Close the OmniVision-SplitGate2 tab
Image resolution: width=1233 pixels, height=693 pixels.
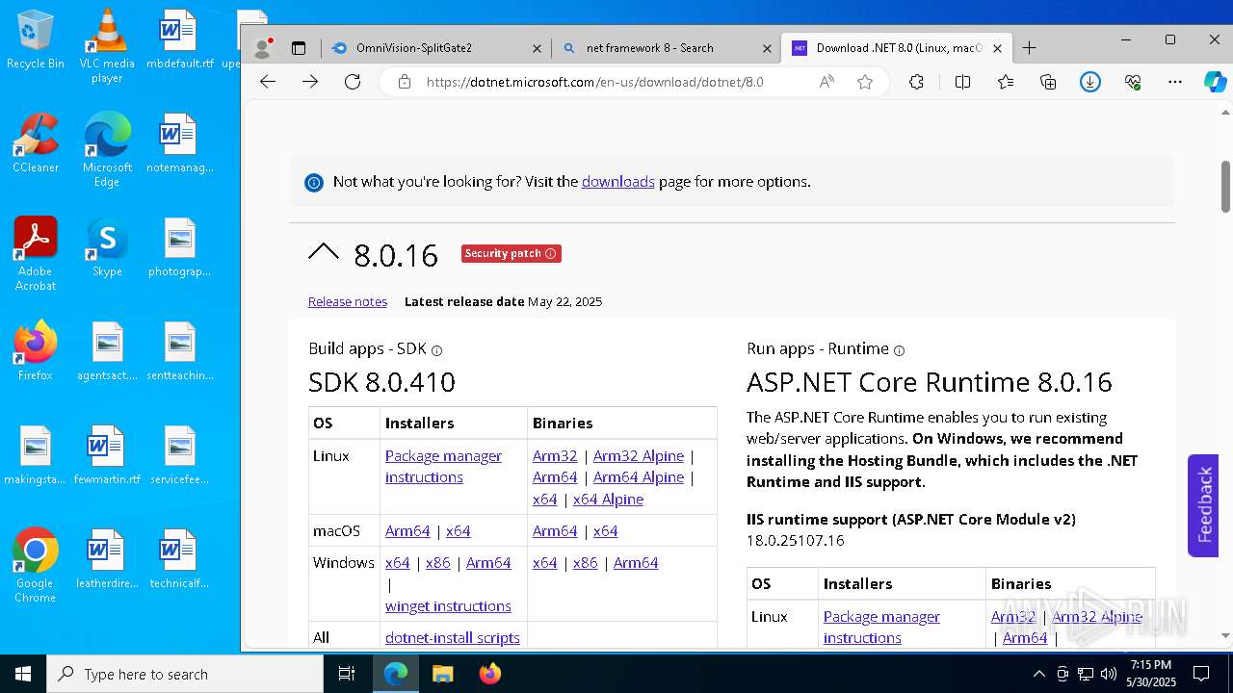pyautogui.click(x=538, y=48)
